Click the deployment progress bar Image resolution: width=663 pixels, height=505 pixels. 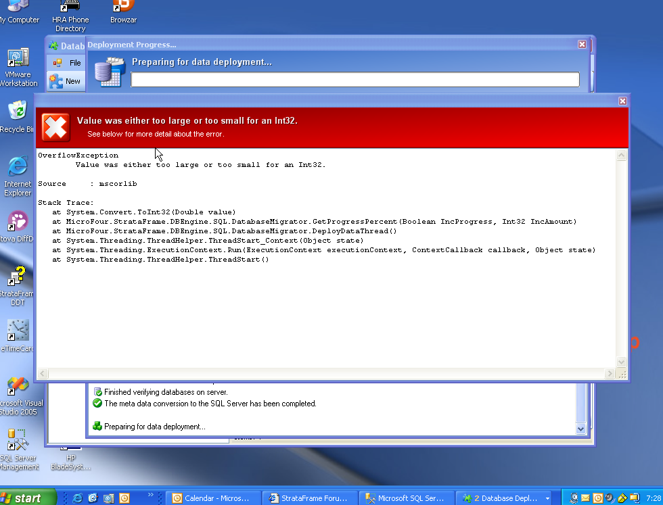pos(355,80)
